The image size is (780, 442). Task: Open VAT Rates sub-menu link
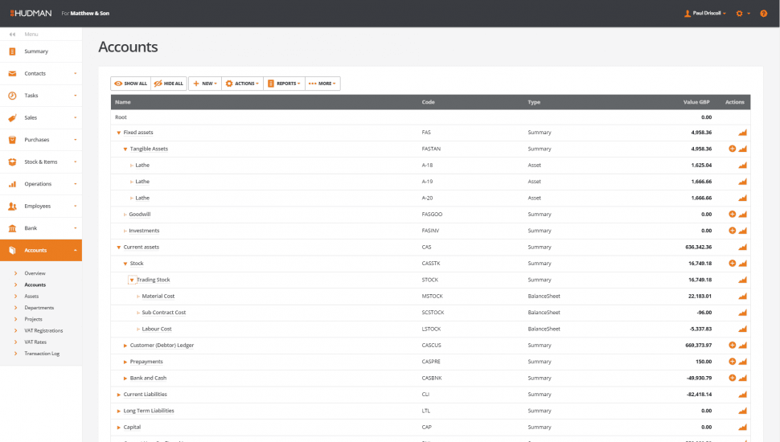pos(36,342)
